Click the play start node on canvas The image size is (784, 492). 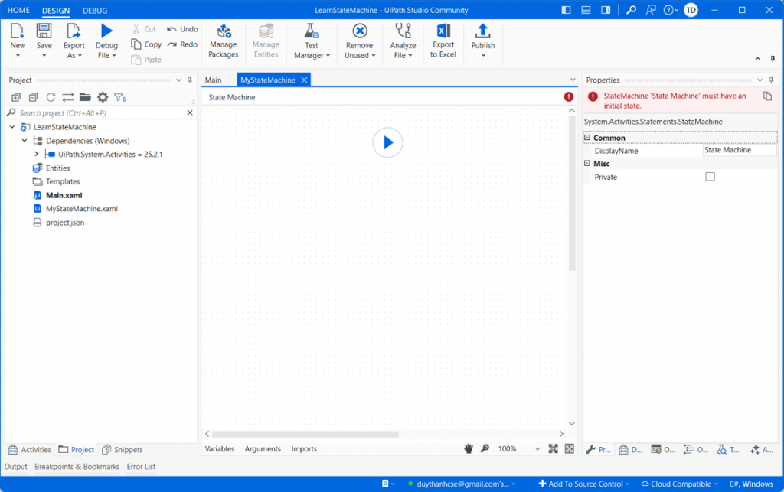(x=387, y=143)
